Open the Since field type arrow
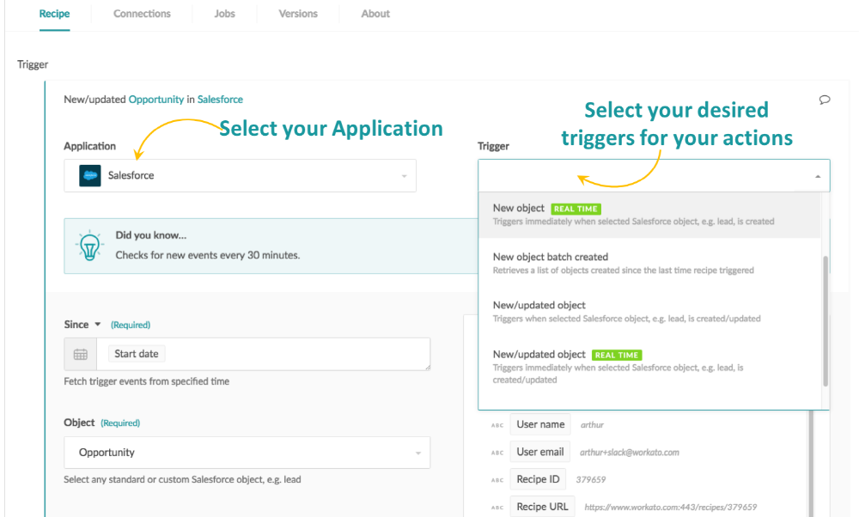The height and width of the screenshot is (517, 859). pos(97,325)
